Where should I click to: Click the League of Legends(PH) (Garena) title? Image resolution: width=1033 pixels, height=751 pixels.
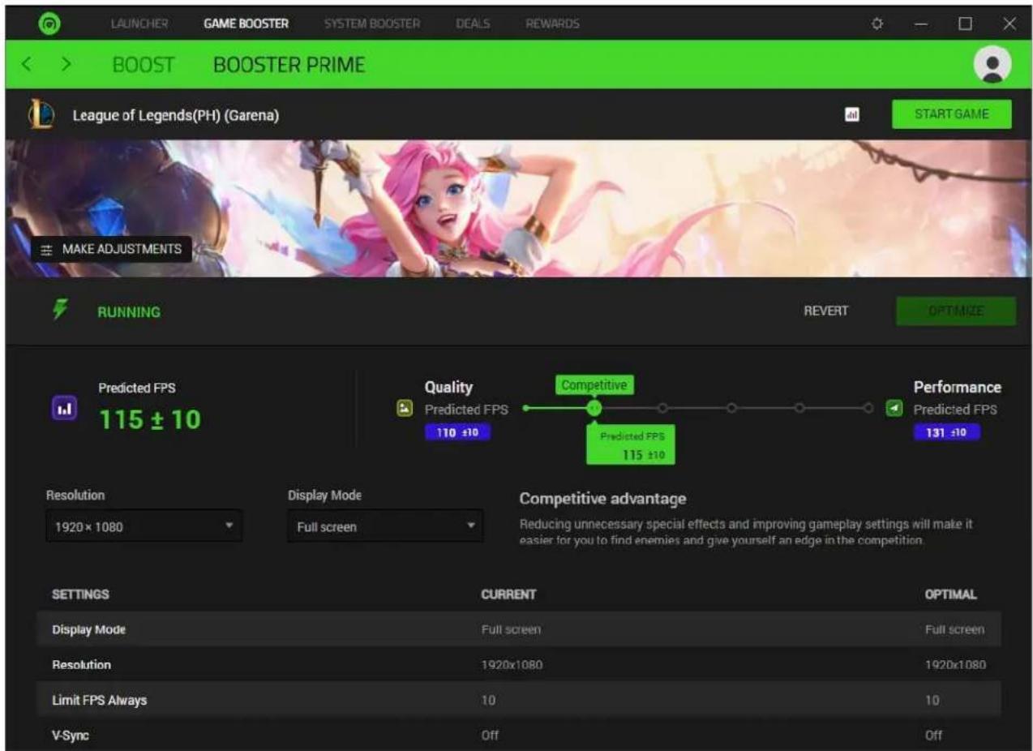176,115
